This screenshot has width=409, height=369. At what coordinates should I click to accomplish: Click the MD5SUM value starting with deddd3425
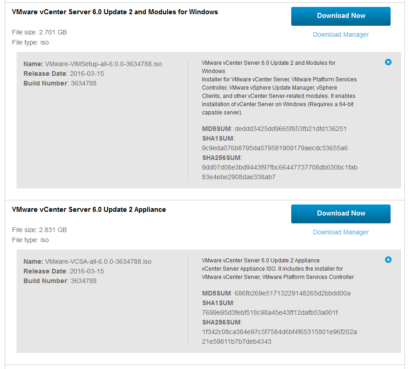pos(290,129)
